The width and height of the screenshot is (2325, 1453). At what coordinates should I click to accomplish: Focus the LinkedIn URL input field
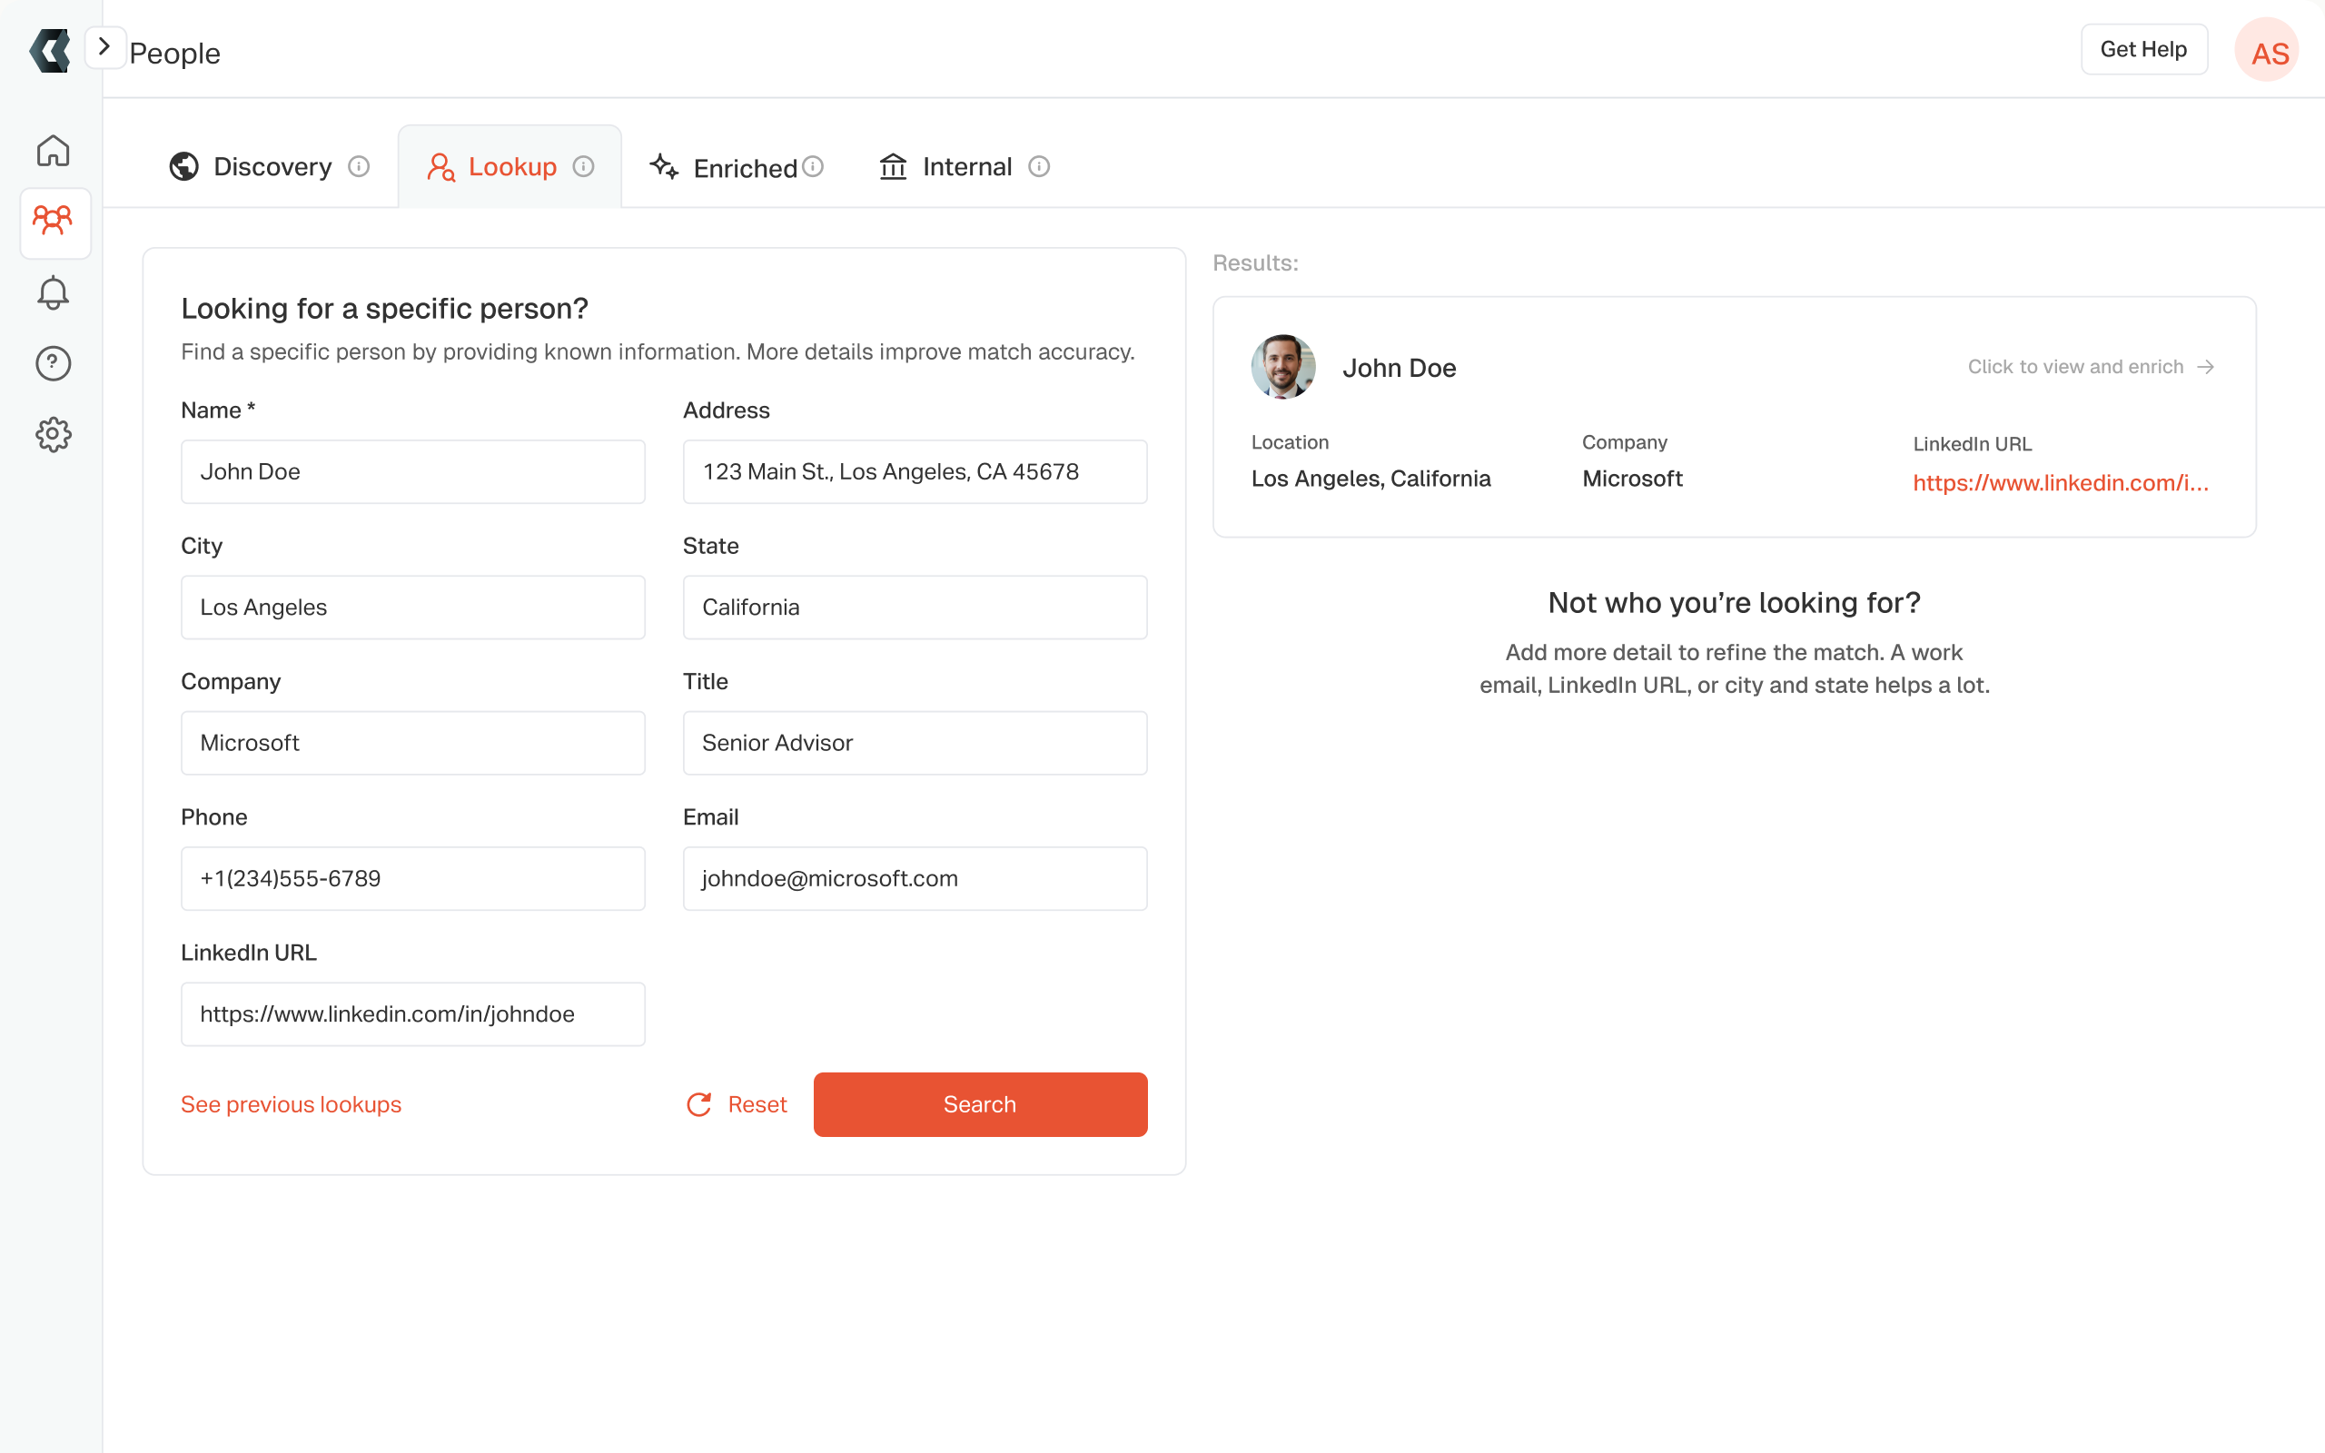coord(413,1013)
